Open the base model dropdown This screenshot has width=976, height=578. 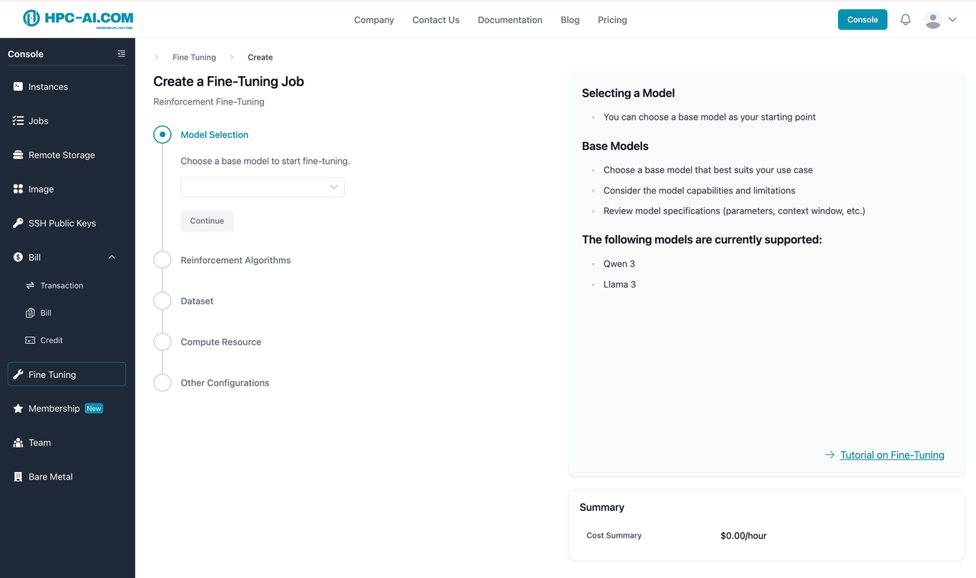262,187
